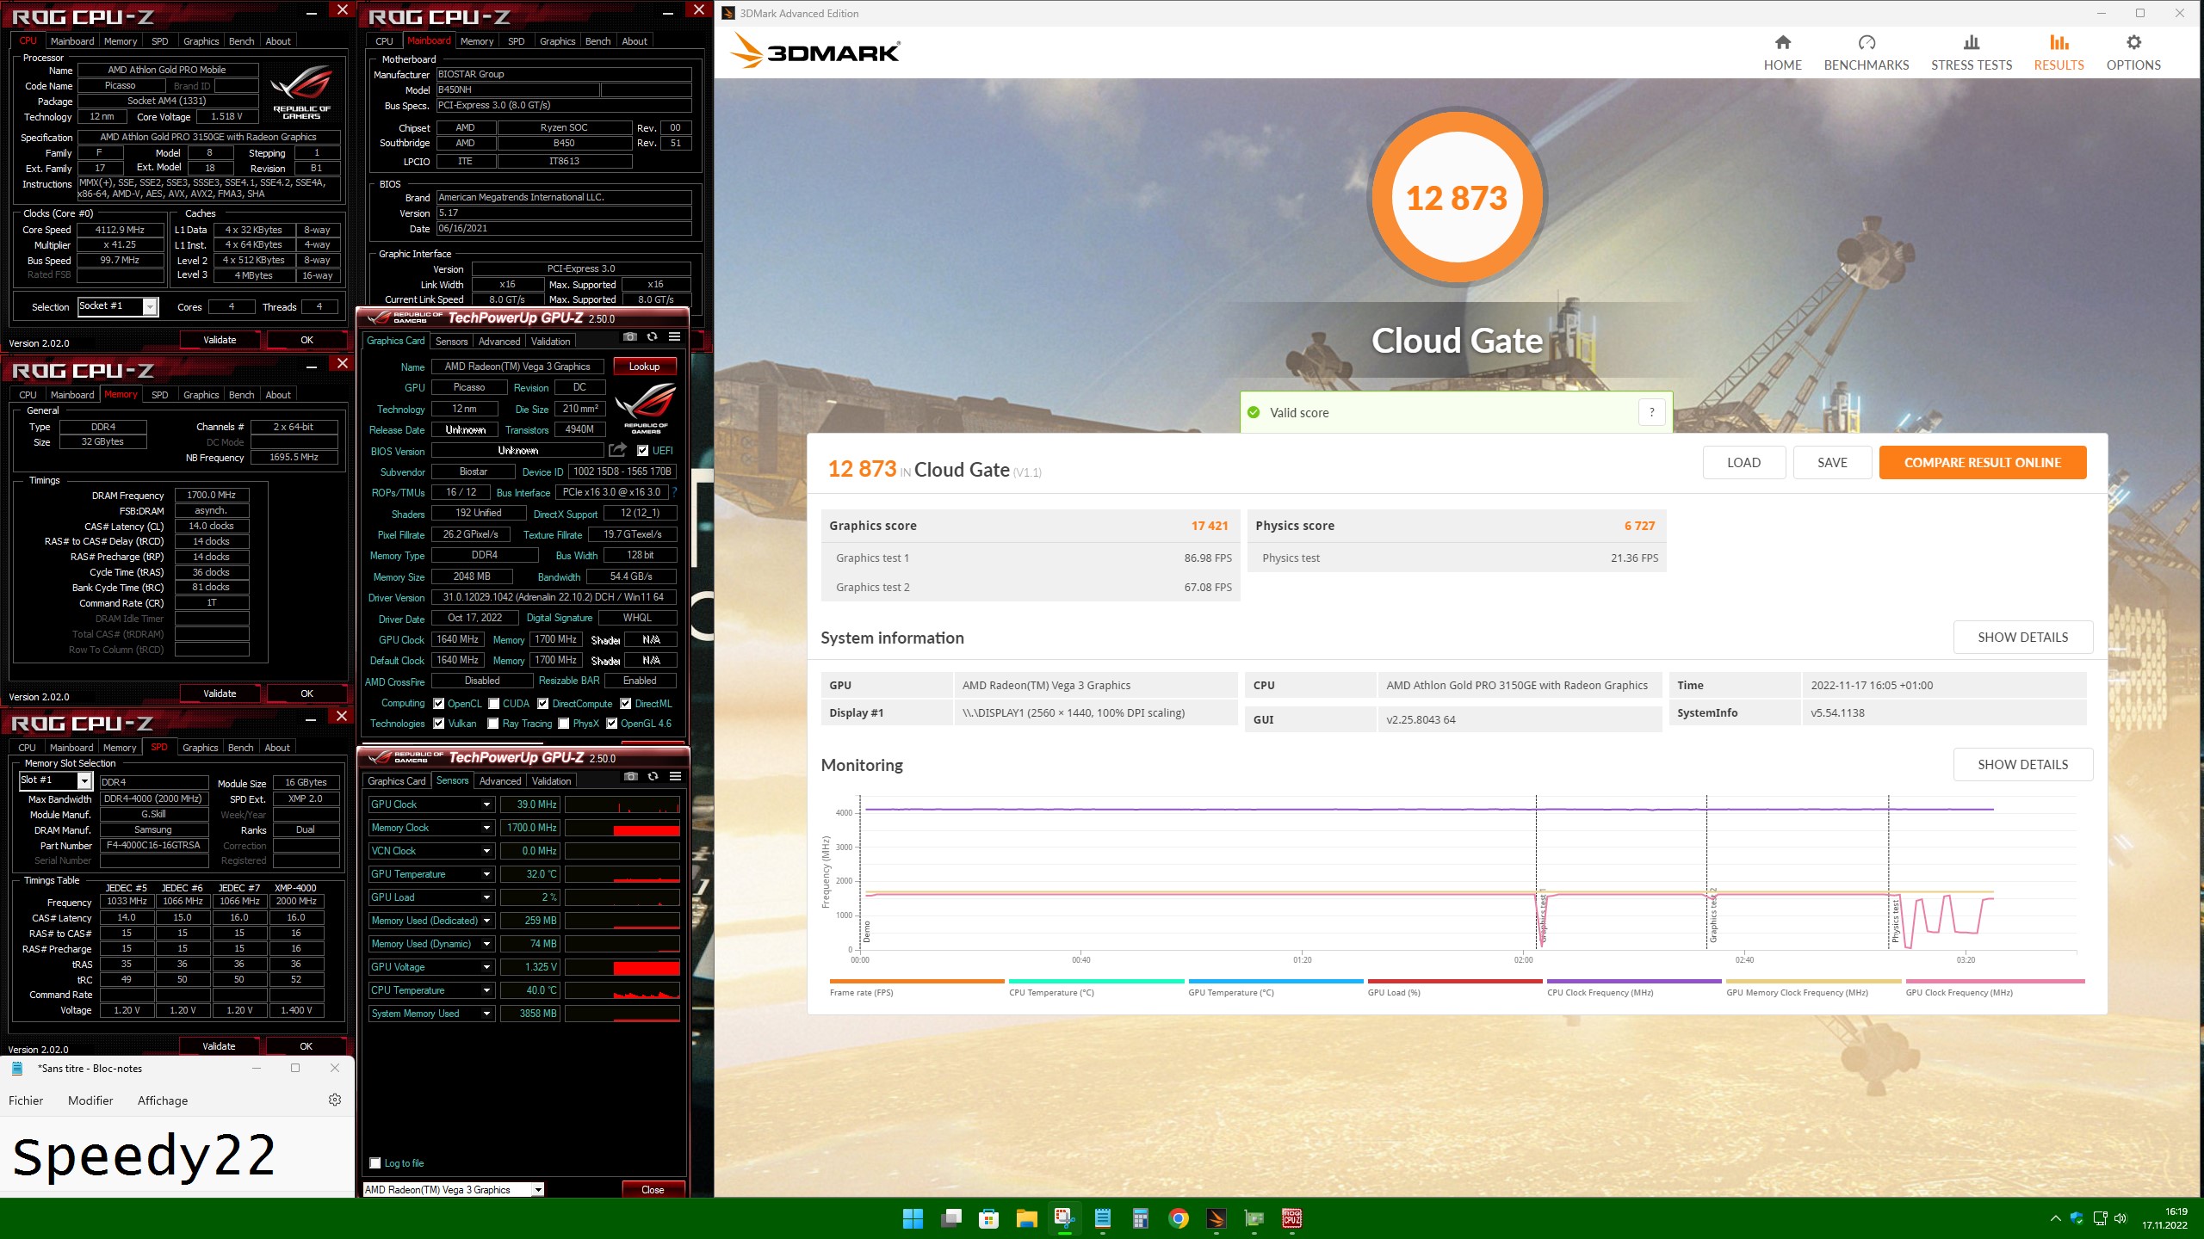2204x1239 pixels.
Task: Click the LOAD button in 3DMark
Action: point(1743,462)
